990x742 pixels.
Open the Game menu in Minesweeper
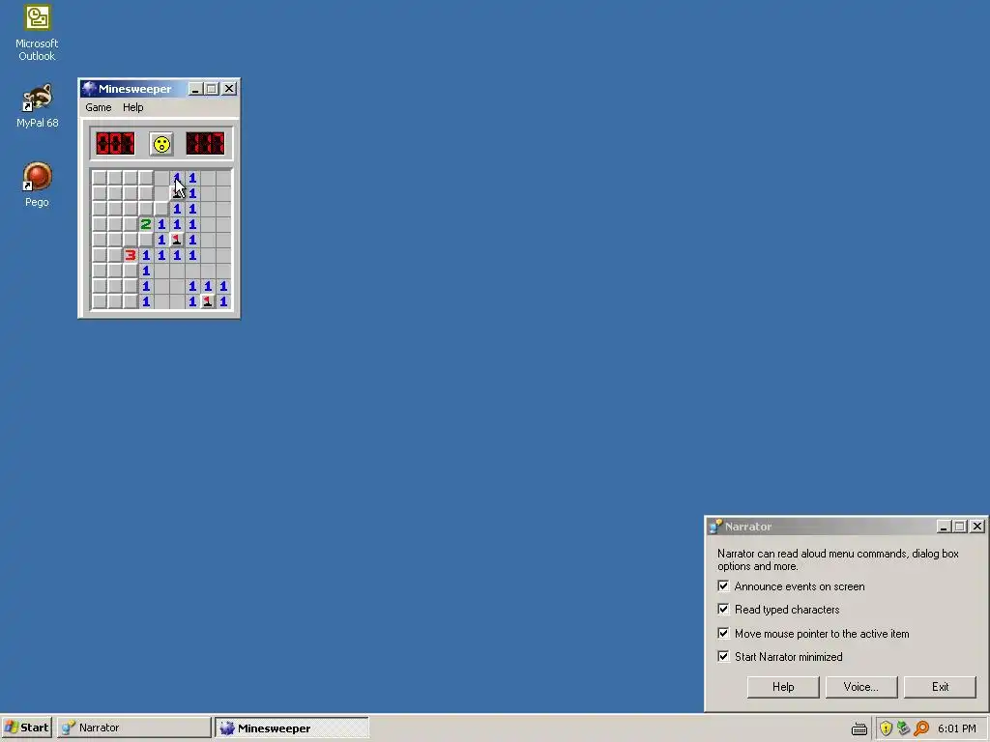99,107
